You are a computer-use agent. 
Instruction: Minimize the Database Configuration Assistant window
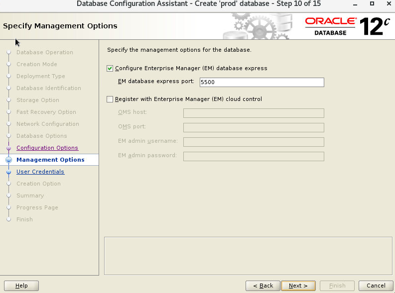[355, 4]
